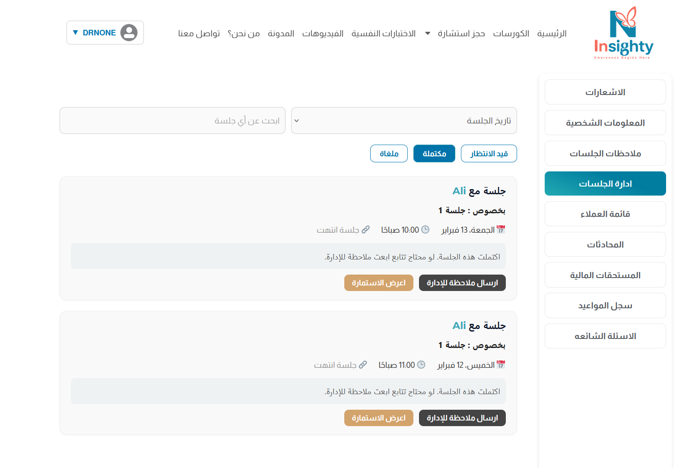The image size is (692, 468).
Task: Click clock icon next to 10:00 صباحًا
Action: point(425,230)
